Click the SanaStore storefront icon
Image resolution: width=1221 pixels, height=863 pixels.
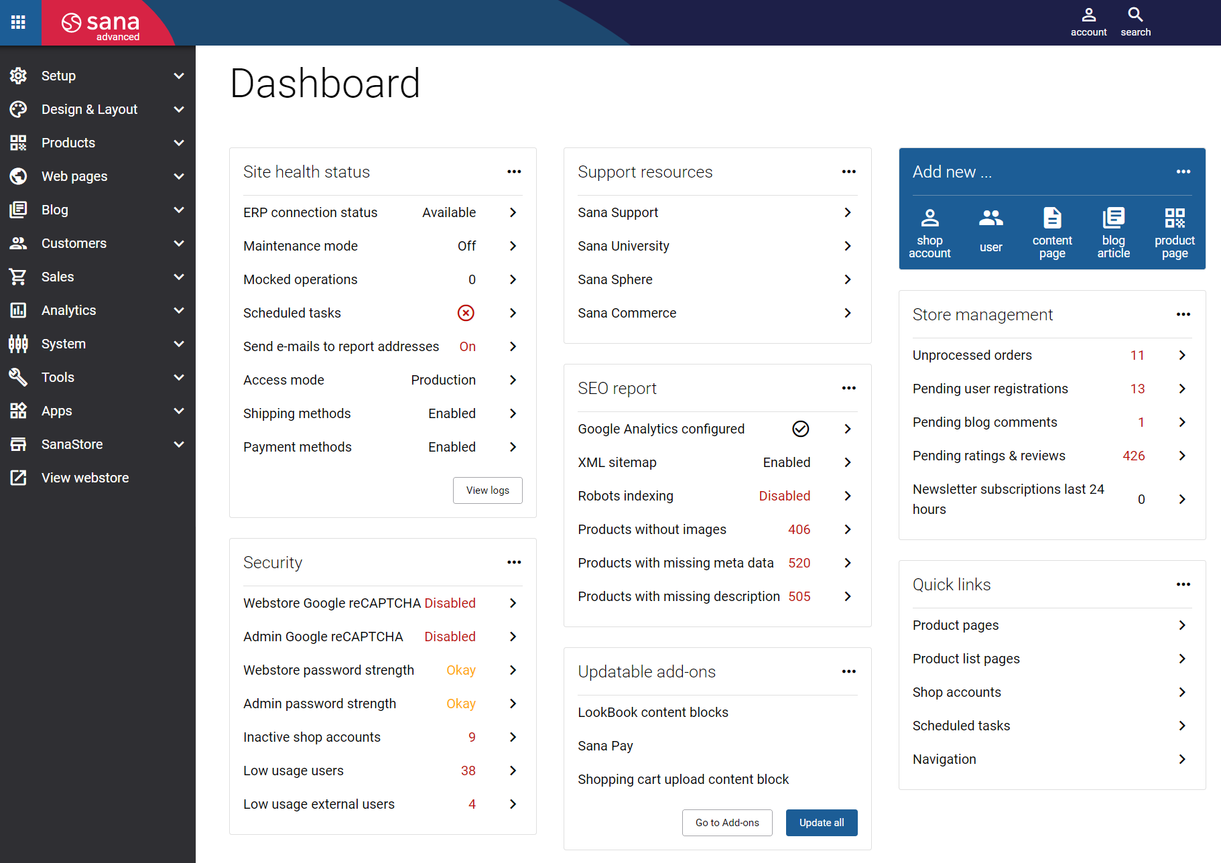pyautogui.click(x=19, y=444)
